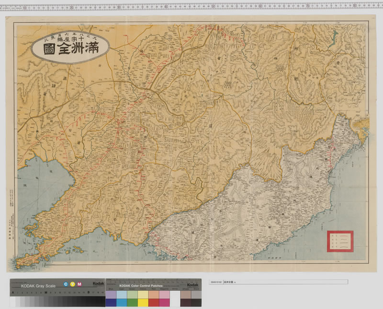Select the blue C circle on gray scale

[65, 285]
